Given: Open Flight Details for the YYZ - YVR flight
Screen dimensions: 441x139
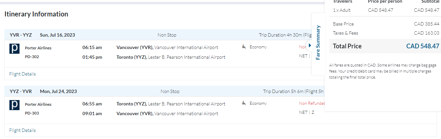Looking at the screenshot, I should pos(23,130).
